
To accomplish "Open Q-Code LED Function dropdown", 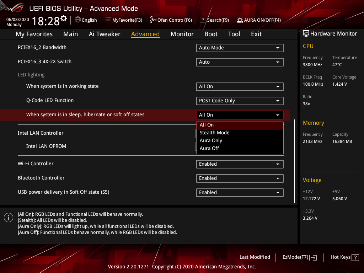I will (240, 101).
